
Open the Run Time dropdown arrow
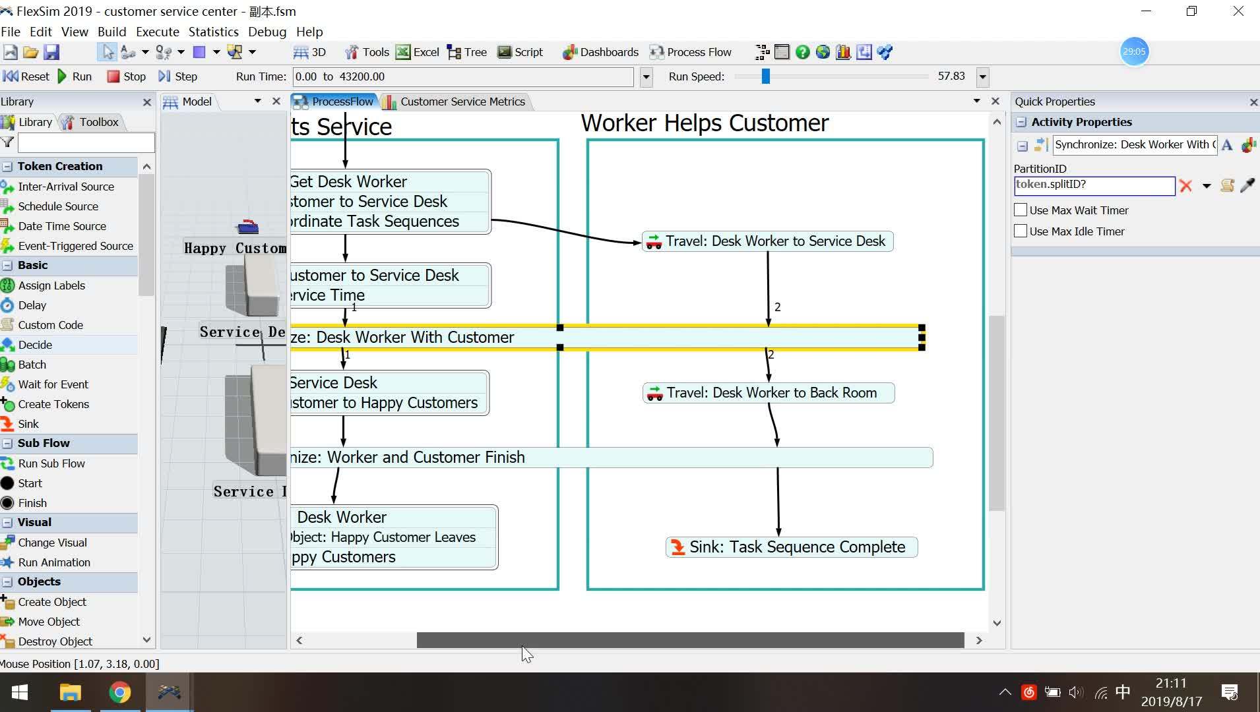(646, 77)
